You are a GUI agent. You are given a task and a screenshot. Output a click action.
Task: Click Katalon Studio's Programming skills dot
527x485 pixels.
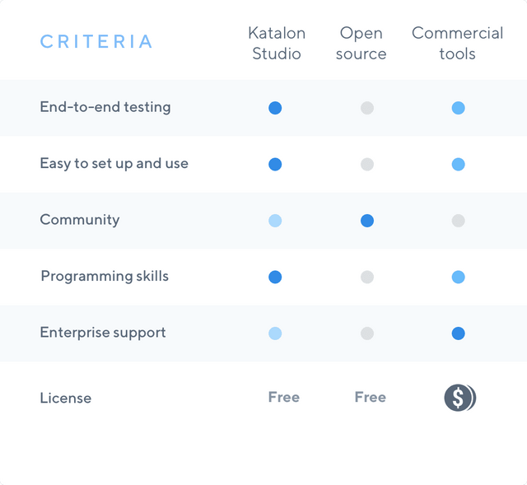pos(275,277)
